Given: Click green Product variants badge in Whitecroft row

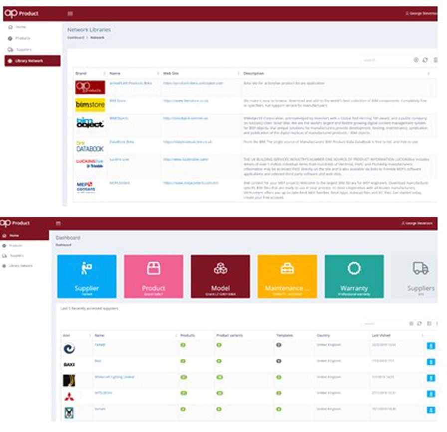Looking at the screenshot, I should click(x=220, y=377).
